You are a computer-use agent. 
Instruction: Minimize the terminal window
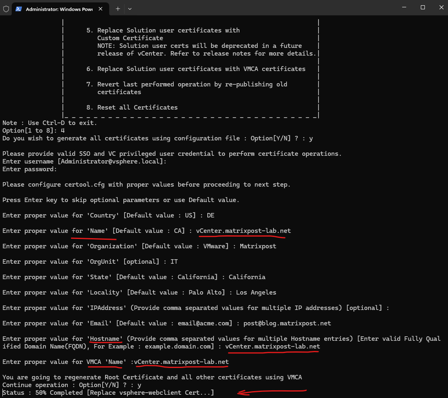(x=404, y=7)
